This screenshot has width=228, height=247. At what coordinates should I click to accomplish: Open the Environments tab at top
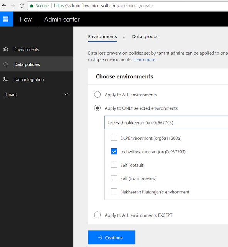pos(102,37)
